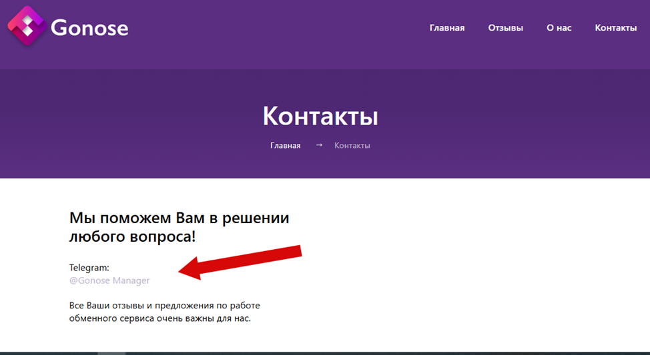
Task: Click the обменного сервиса text line
Action: (x=160, y=318)
